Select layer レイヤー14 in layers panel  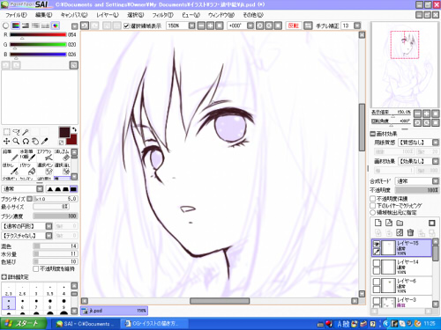[402, 267]
